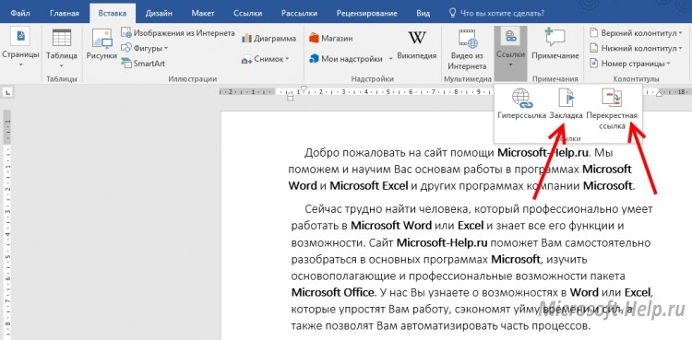Open Мои надстройки
The image size is (692, 340).
pos(346,59)
